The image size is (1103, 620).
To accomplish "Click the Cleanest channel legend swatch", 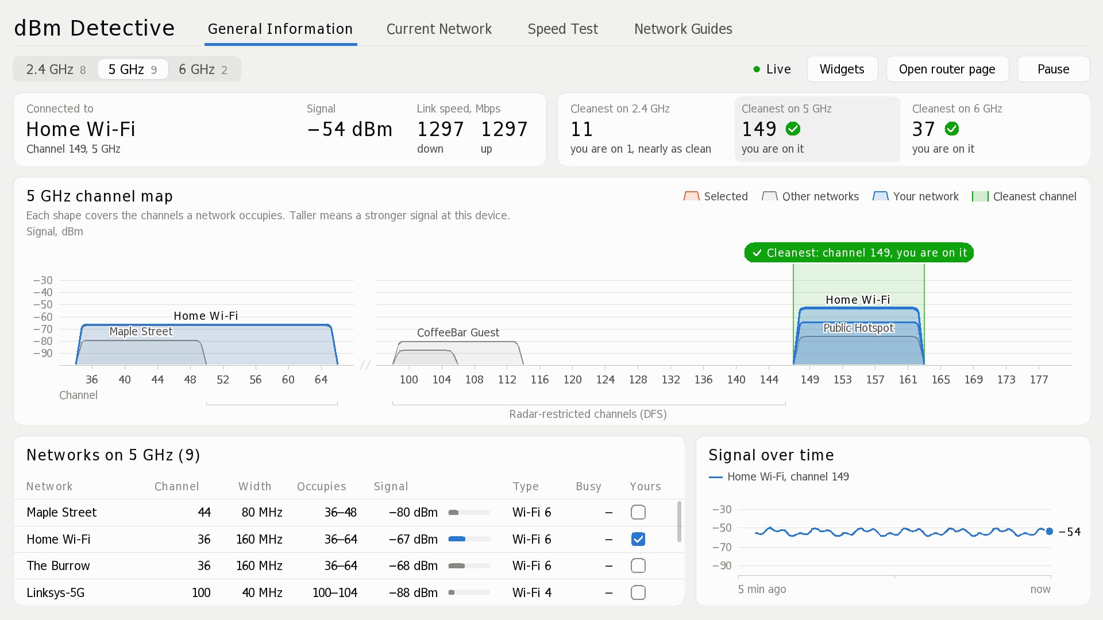I will pos(980,196).
